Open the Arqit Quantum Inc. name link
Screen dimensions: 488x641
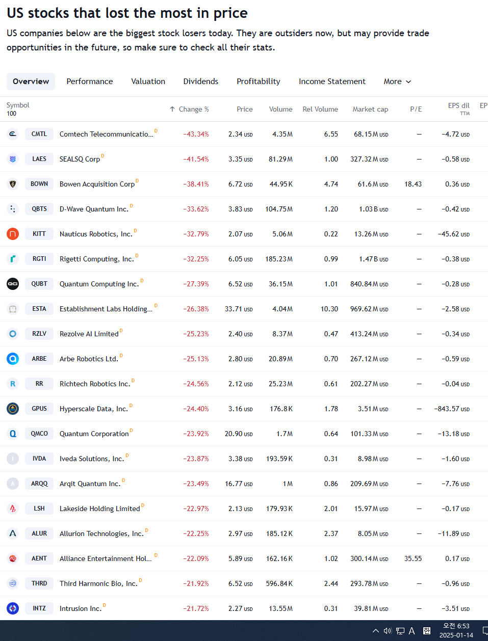point(90,484)
